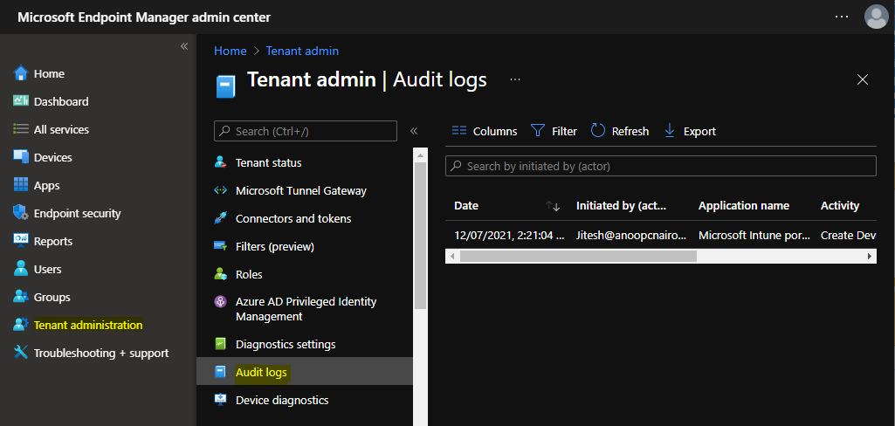
Task: Refresh the audit logs list
Action: tap(619, 131)
